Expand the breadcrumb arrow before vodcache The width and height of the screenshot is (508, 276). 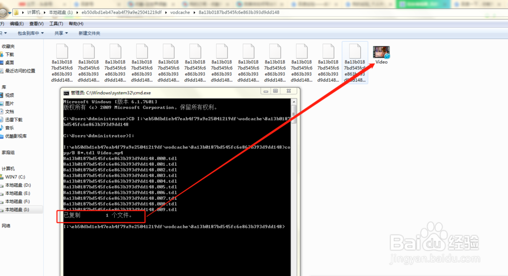point(166,12)
